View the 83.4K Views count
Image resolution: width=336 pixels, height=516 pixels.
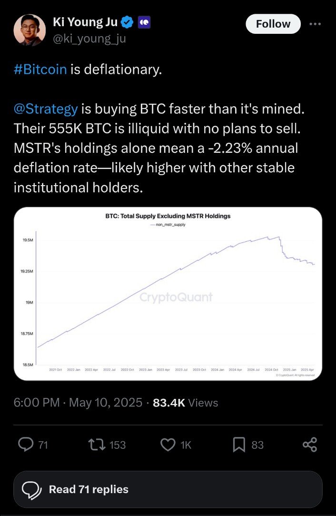(x=185, y=402)
